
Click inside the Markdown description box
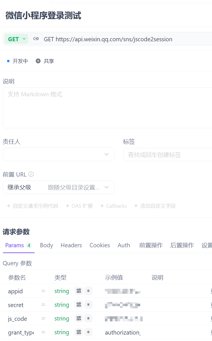click(x=107, y=108)
